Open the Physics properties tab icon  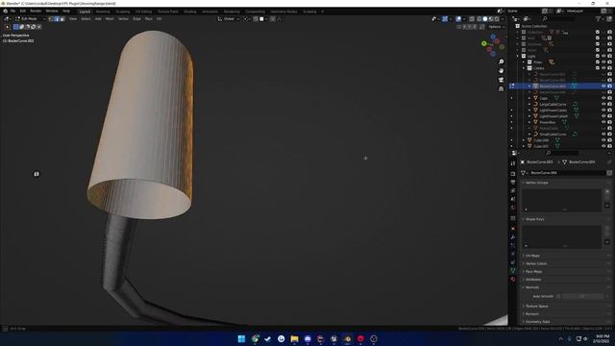coord(513,254)
